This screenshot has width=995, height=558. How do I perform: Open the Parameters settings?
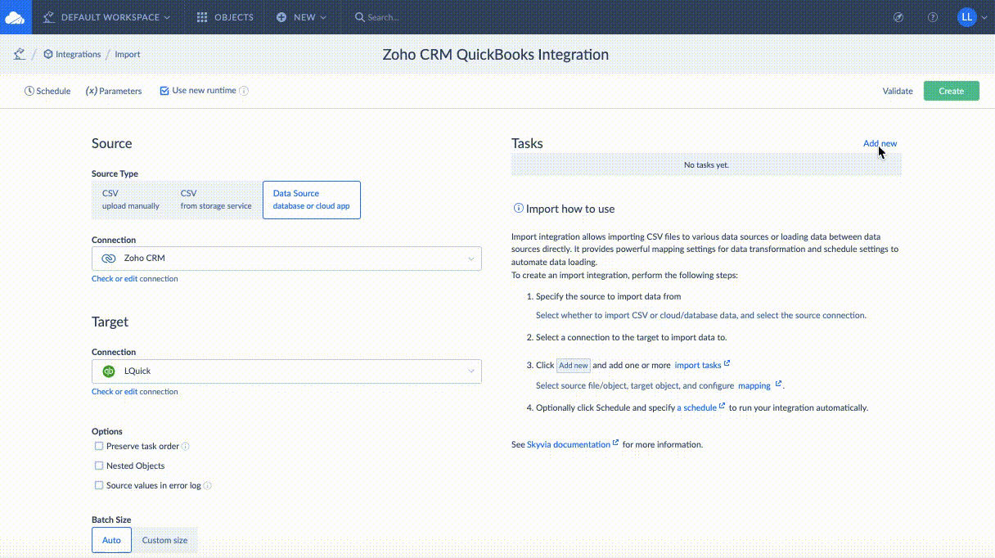point(114,91)
